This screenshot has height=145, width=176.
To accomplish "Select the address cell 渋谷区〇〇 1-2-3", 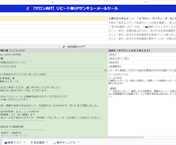I will (54, 63).
